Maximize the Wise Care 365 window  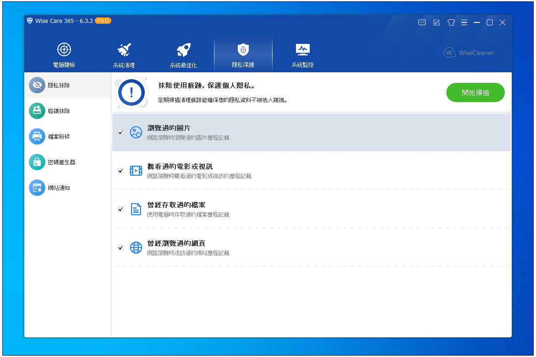tap(490, 22)
